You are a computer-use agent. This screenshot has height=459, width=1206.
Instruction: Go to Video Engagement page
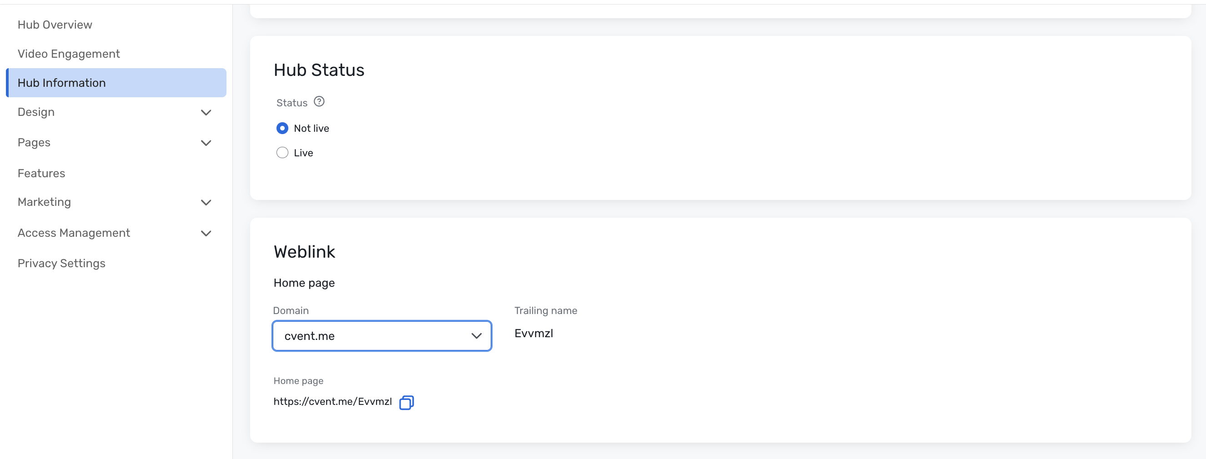point(68,54)
